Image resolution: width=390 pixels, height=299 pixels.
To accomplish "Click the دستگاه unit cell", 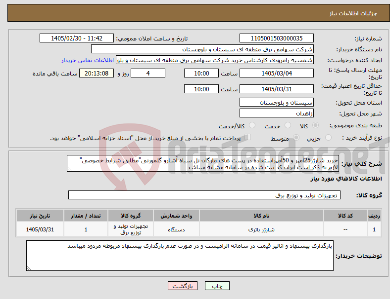I will [176, 229].
